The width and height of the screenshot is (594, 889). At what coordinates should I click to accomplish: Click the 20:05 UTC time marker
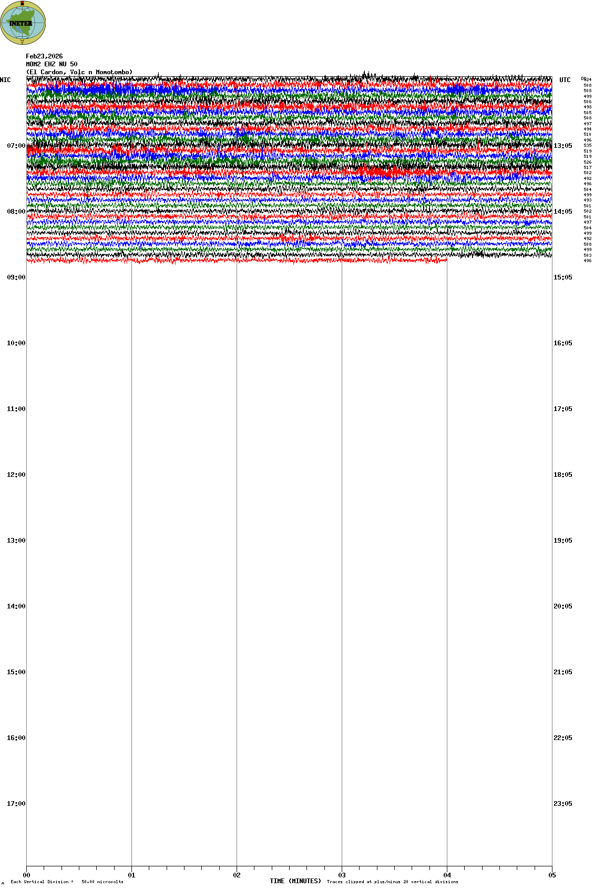coord(562,606)
